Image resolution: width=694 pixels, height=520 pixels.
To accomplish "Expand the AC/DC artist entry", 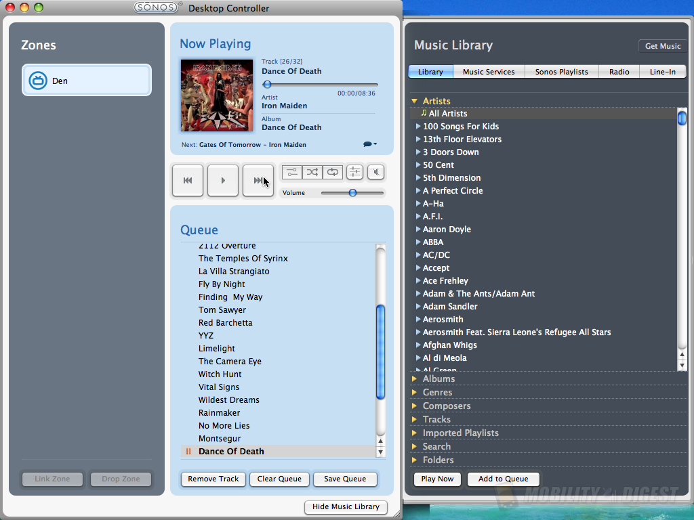I will (417, 255).
